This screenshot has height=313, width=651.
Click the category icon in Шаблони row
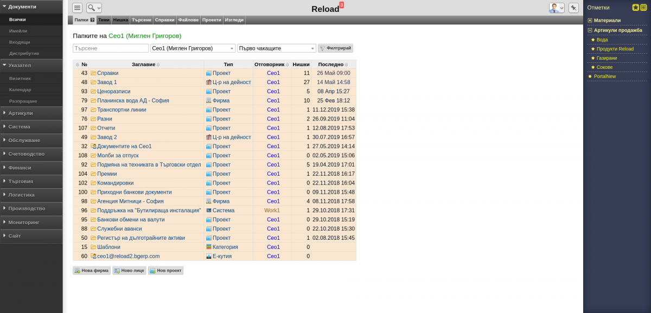209,247
